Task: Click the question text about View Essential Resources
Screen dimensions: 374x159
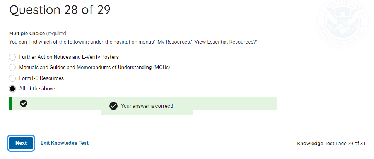Action: [x=133, y=41]
